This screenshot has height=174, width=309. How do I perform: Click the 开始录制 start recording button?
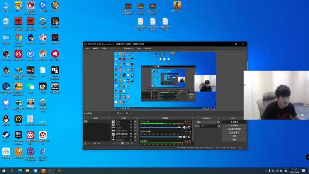tap(234, 125)
